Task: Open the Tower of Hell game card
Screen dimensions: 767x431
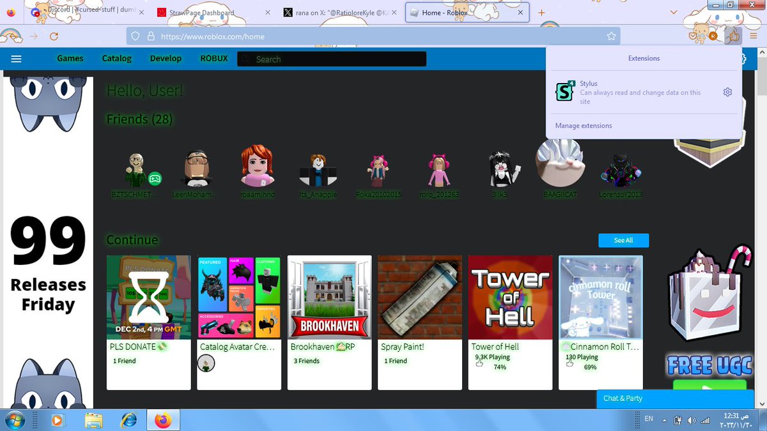Action: click(x=510, y=322)
